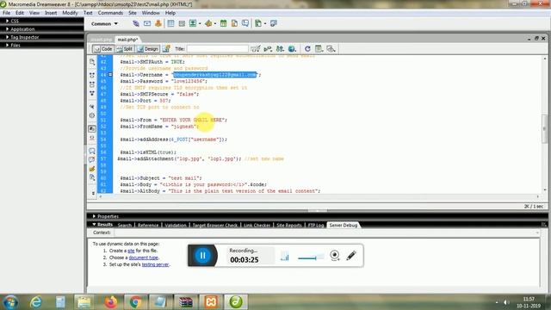Adjust the recorder volume slider
Viewport: 551px width, 310px height.
[311, 258]
